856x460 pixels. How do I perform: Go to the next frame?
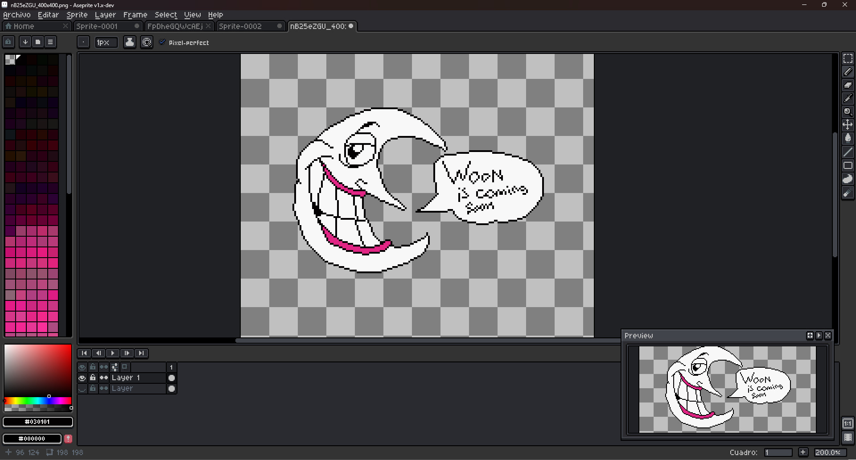pos(127,353)
